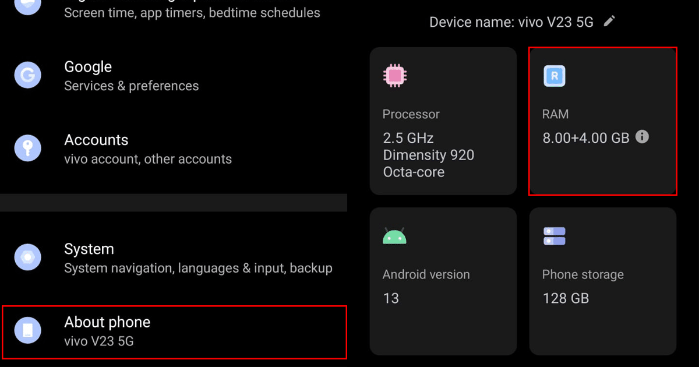The image size is (699, 367).
Task: Open the Phone storage 128 GB card
Action: coord(603,281)
